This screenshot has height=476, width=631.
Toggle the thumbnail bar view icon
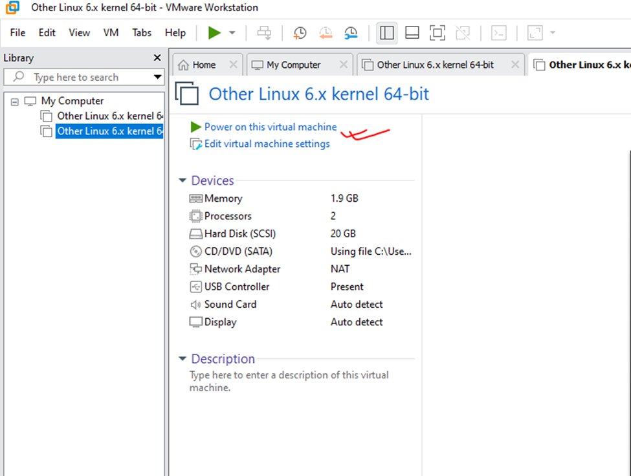(412, 33)
